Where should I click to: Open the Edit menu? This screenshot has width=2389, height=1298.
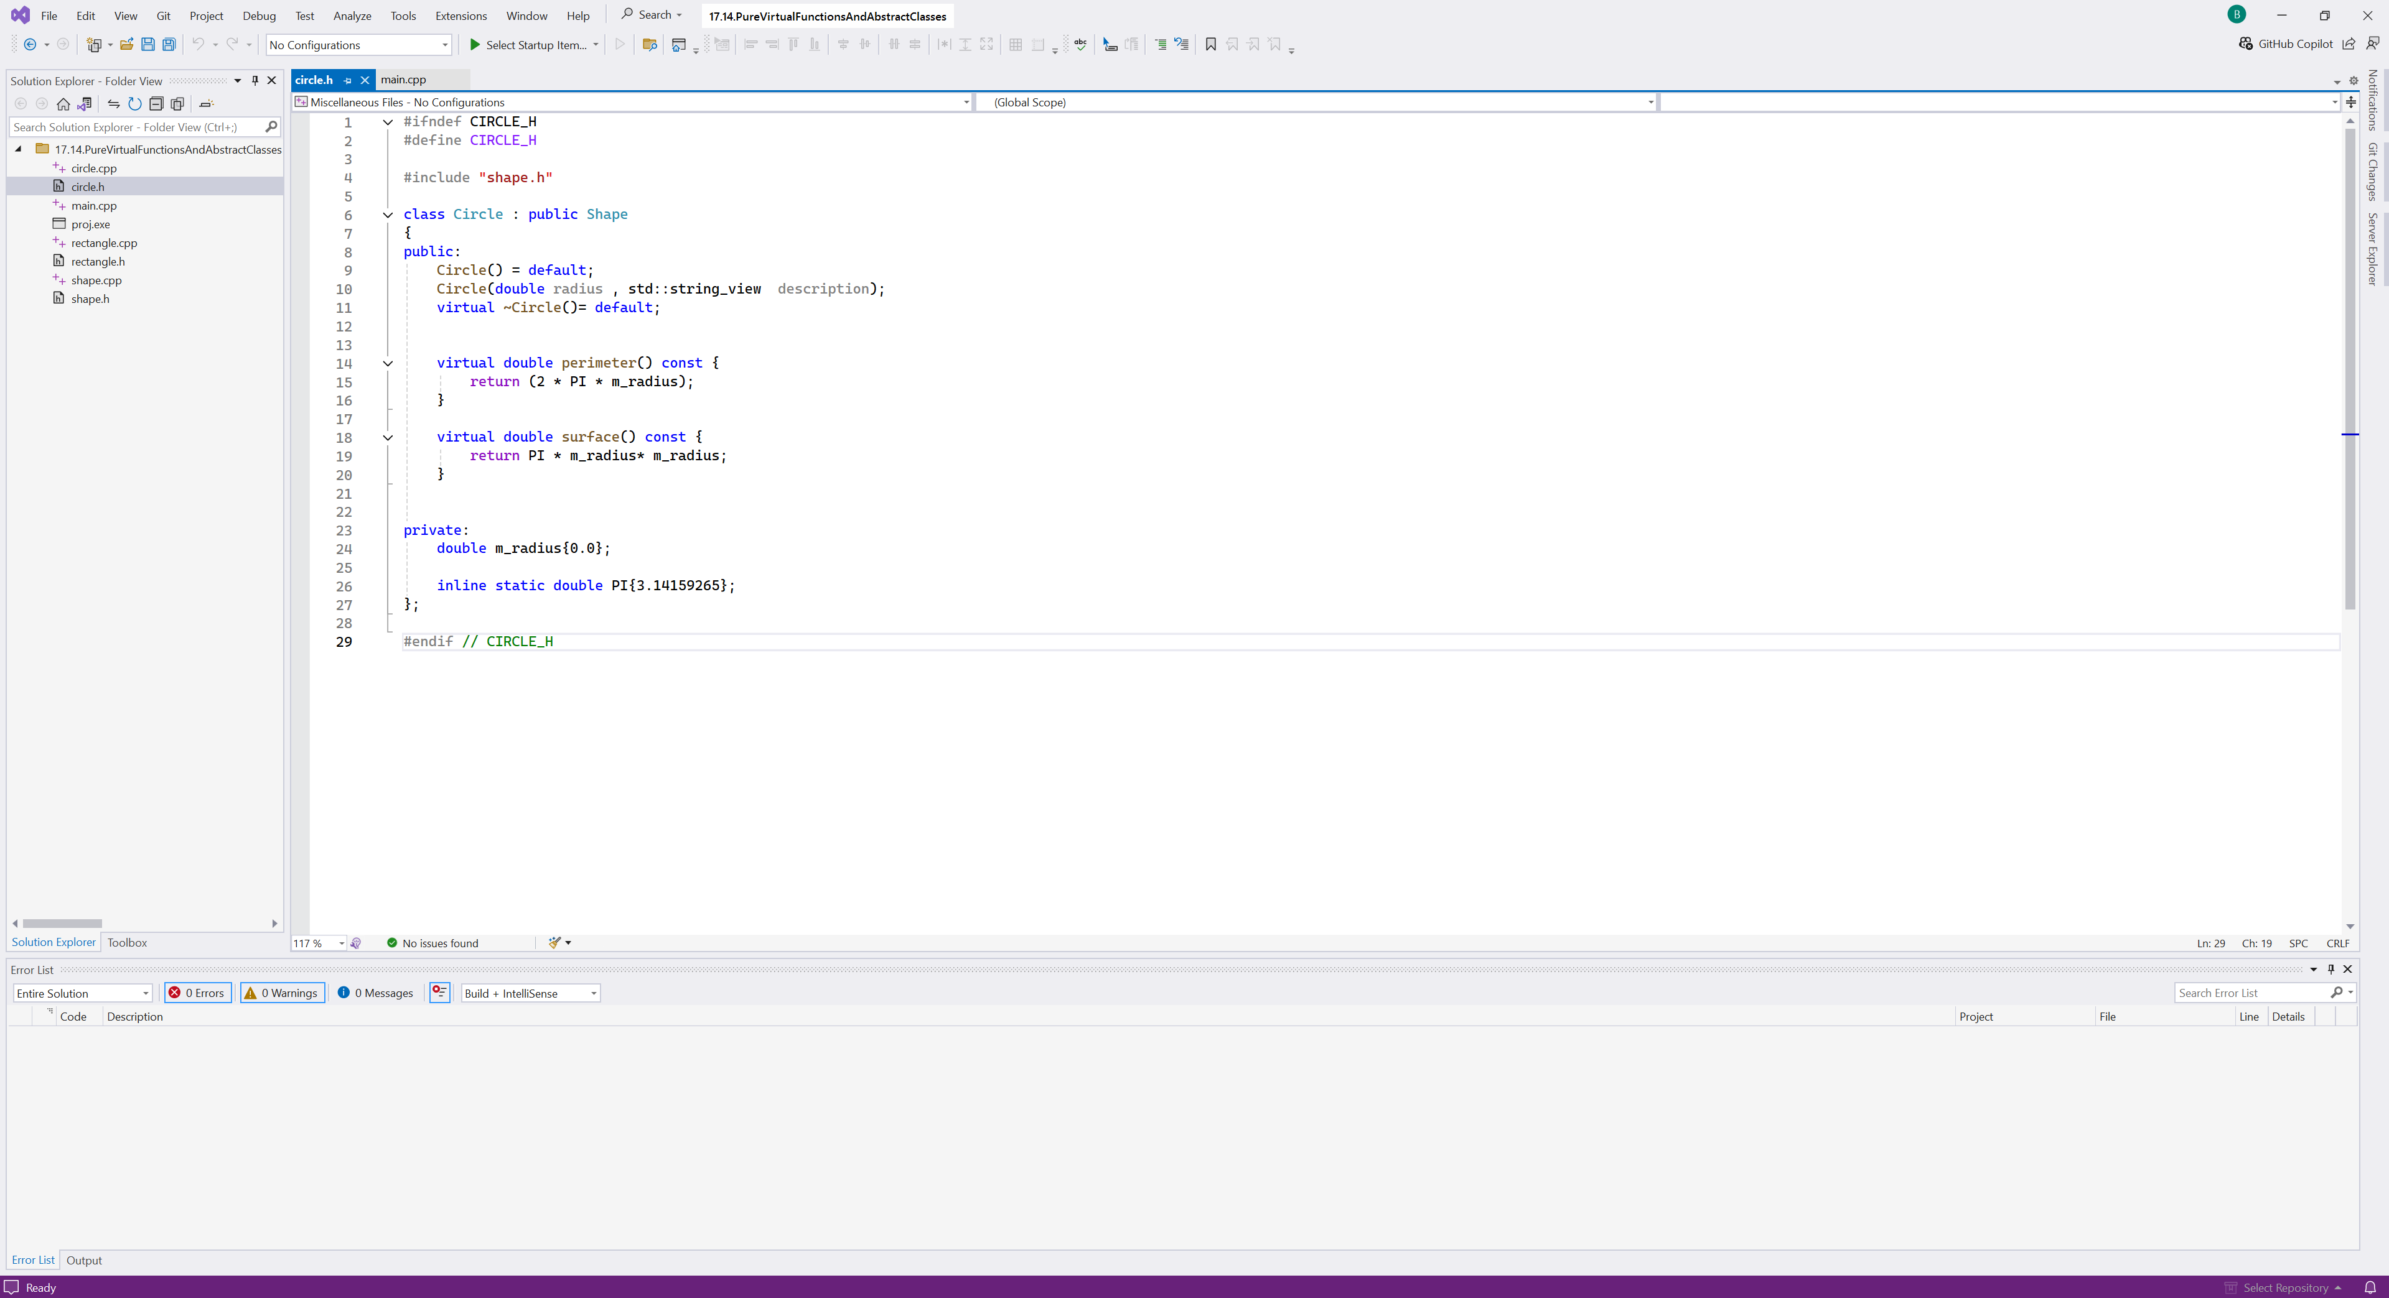[x=85, y=16]
